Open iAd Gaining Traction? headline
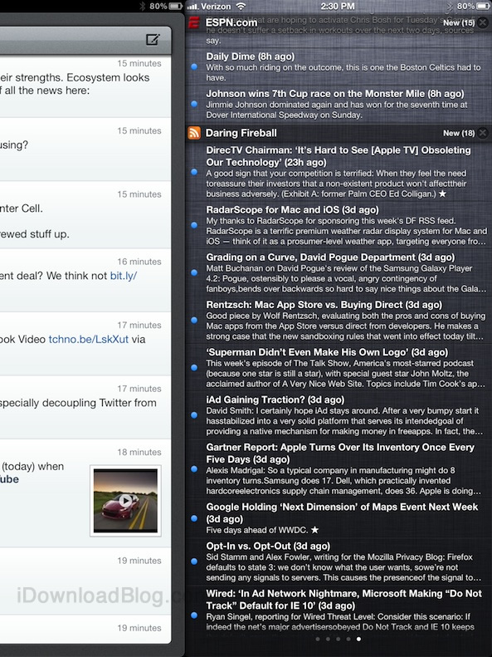The width and height of the screenshot is (492, 657). click(275, 400)
